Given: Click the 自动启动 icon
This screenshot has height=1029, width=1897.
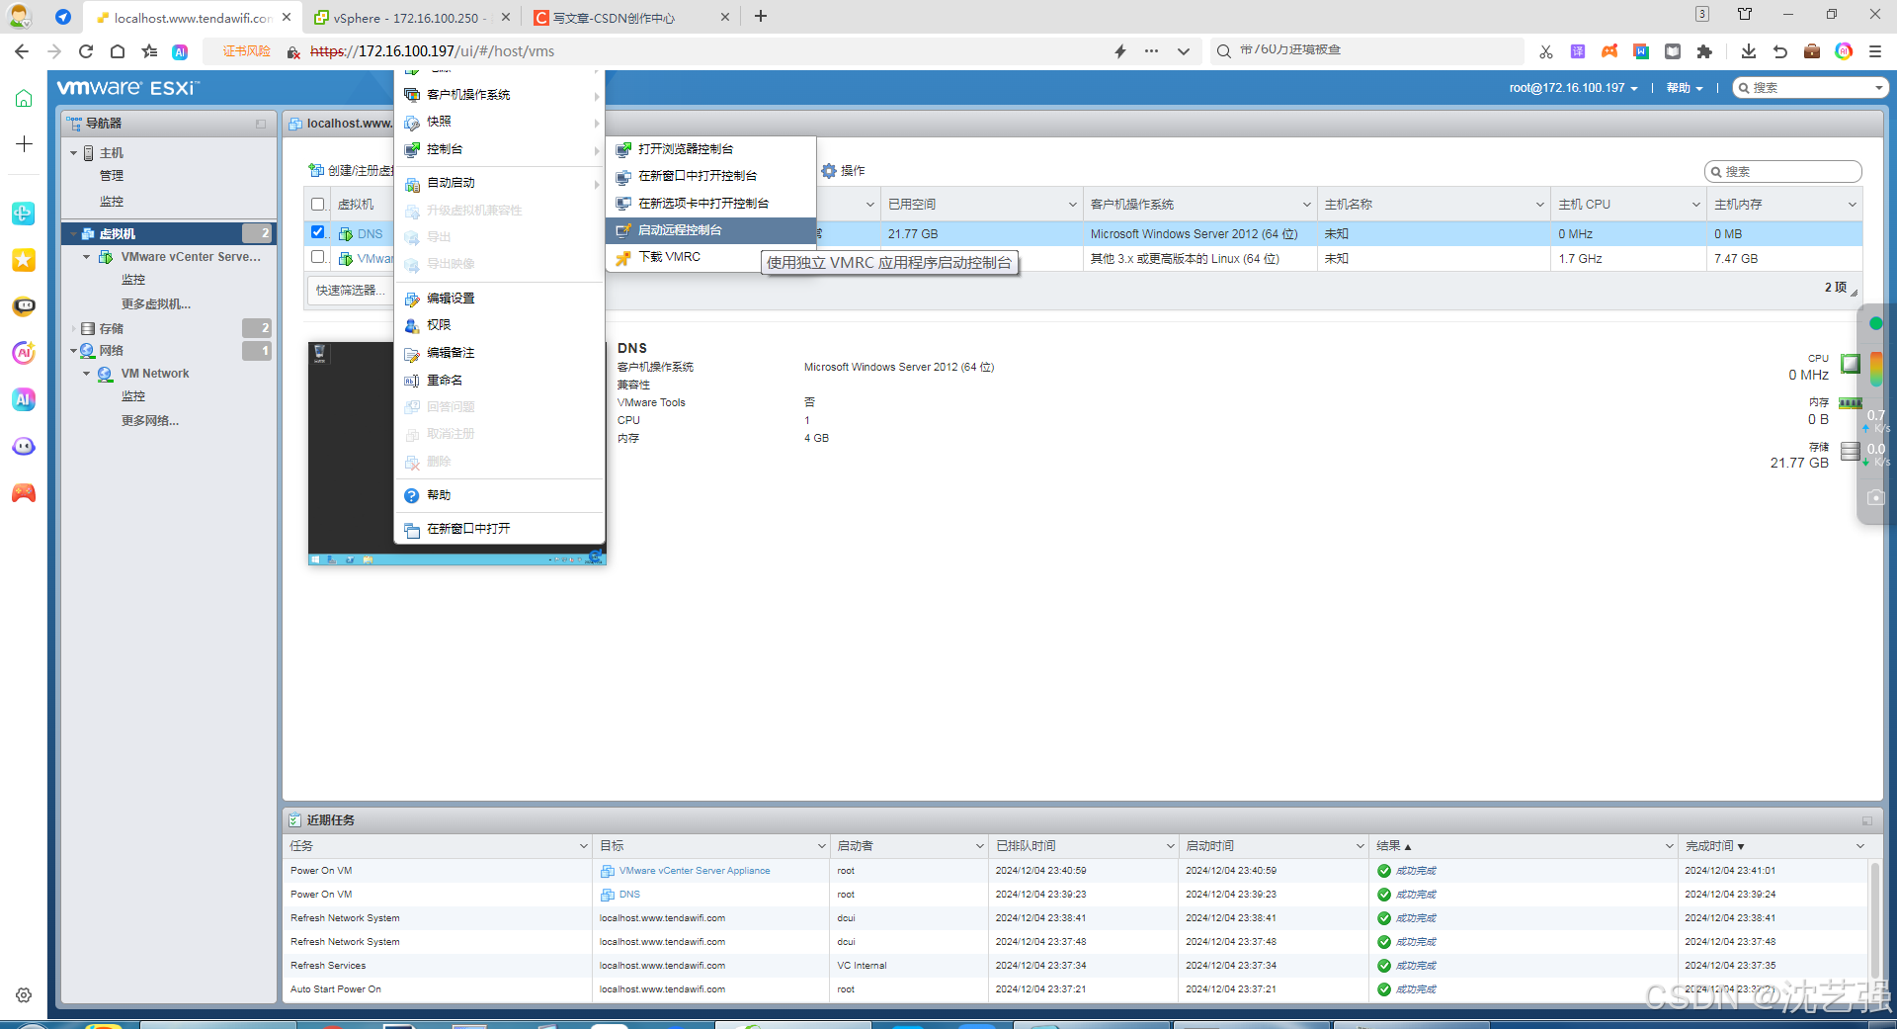Looking at the screenshot, I should coord(412,184).
